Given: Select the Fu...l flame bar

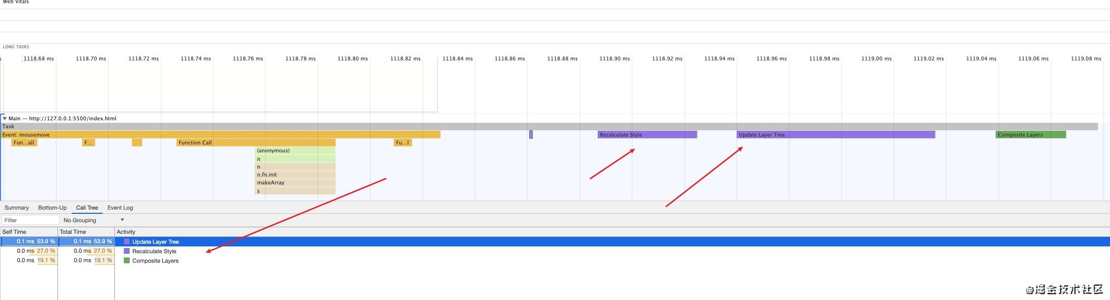Looking at the screenshot, I should [x=403, y=143].
